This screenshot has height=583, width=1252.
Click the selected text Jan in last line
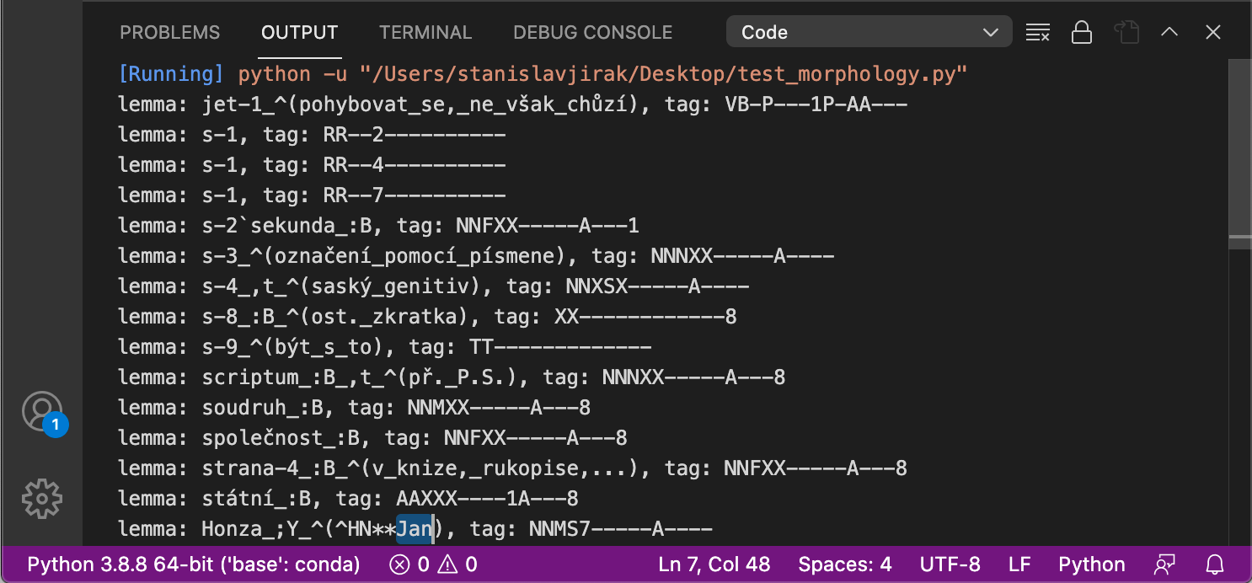point(415,529)
